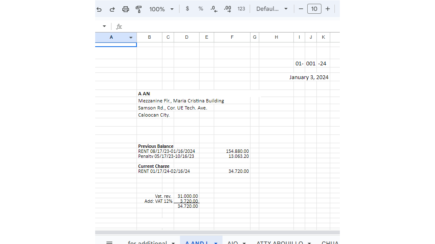Decrease font size with minus button
Image resolution: width=435 pixels, height=244 pixels.
click(x=301, y=9)
